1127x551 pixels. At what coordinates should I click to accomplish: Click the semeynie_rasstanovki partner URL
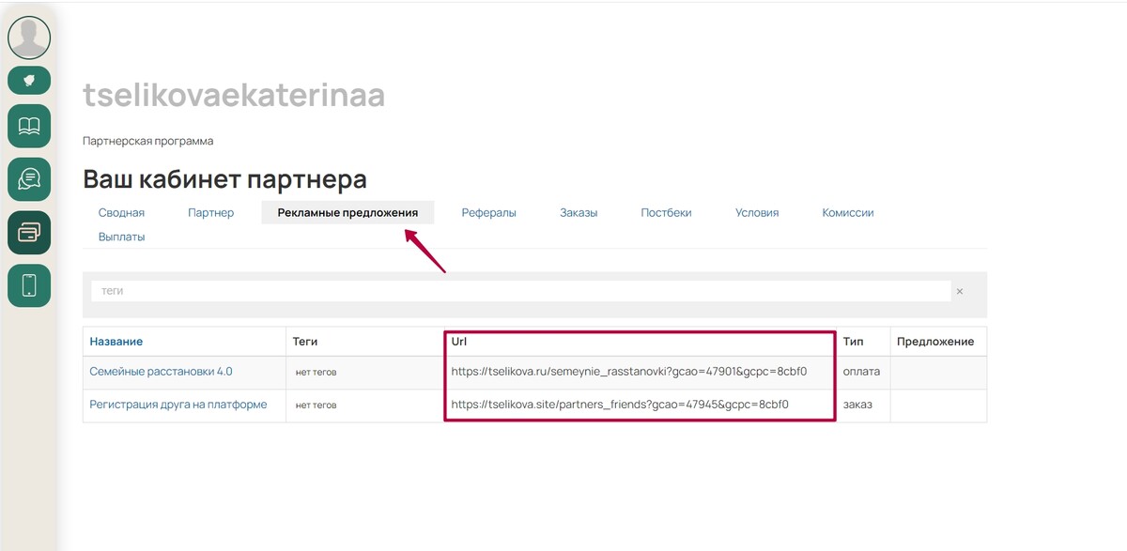pyautogui.click(x=628, y=372)
